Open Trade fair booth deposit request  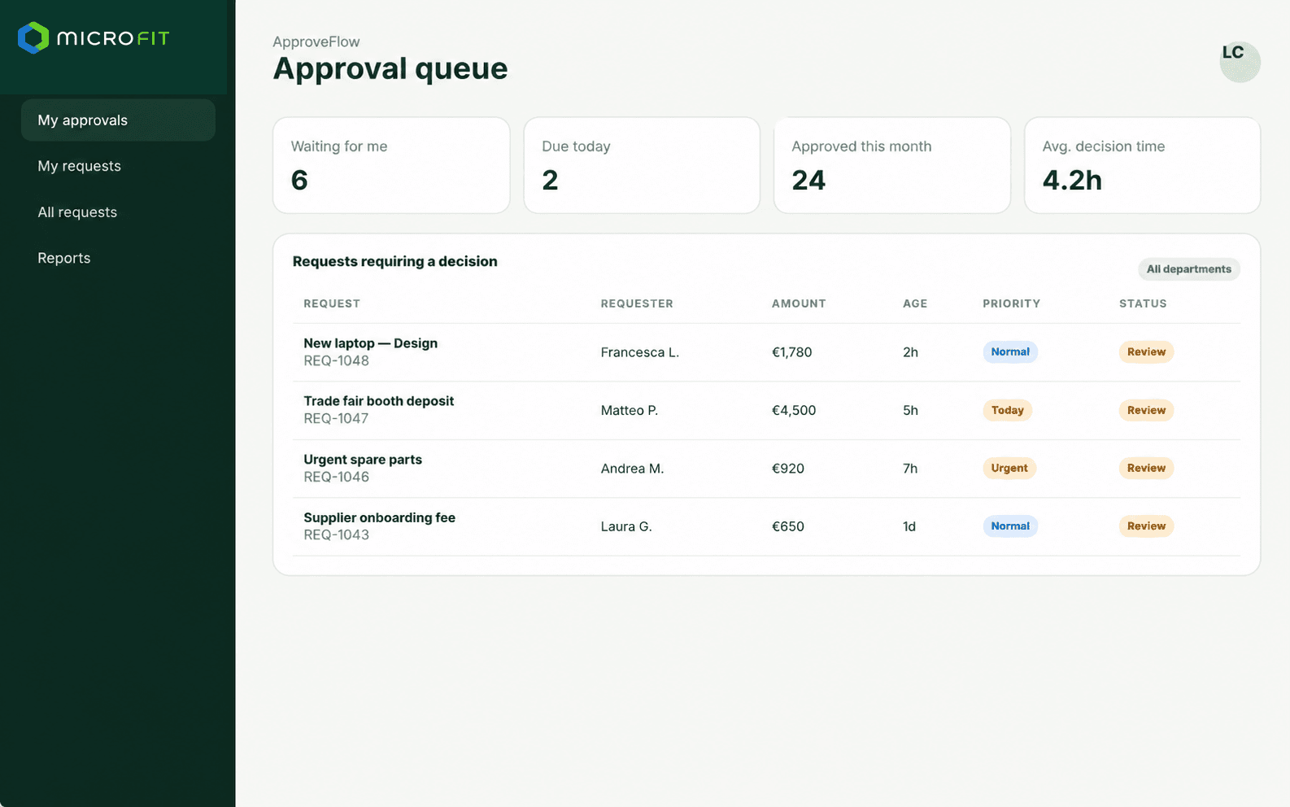point(378,401)
